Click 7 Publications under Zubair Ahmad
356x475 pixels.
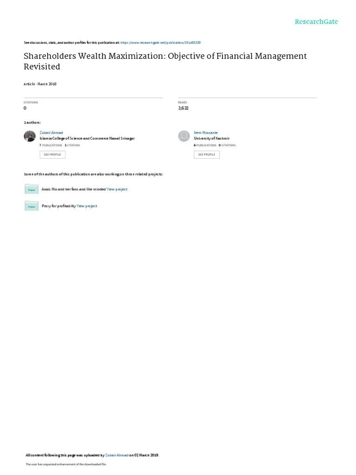pyautogui.click(x=51, y=145)
